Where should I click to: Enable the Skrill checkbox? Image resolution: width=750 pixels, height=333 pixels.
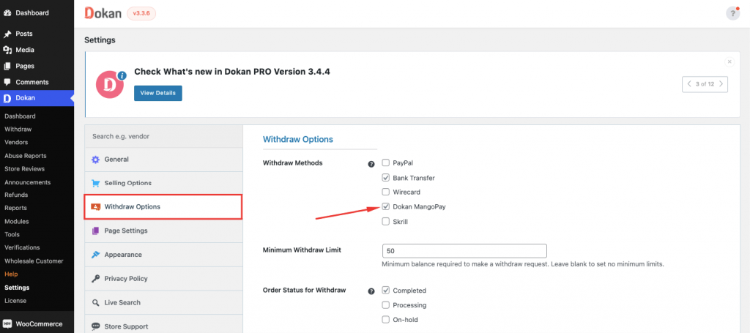[385, 222]
